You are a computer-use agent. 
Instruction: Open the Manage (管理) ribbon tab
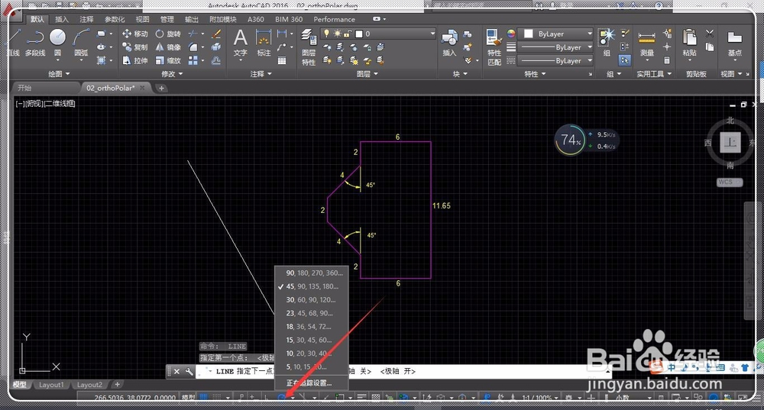coord(167,20)
